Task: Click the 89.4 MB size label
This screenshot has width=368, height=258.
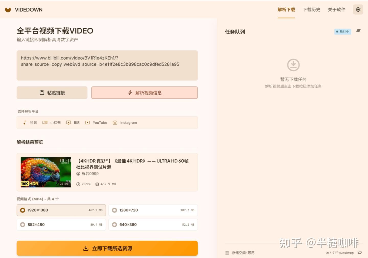Action: (96, 225)
